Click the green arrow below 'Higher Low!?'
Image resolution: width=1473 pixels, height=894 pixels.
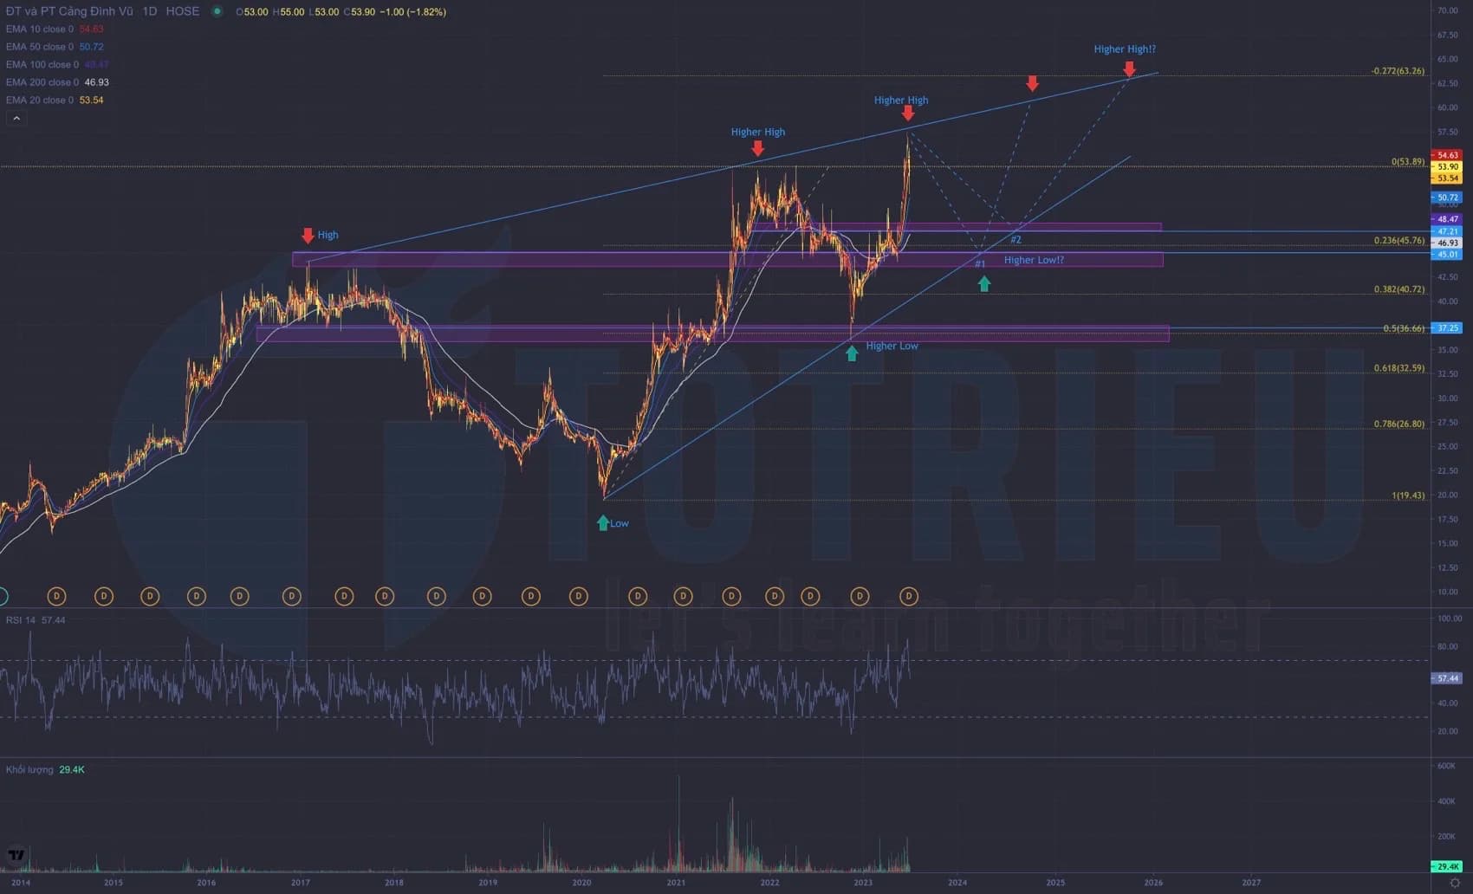click(983, 283)
